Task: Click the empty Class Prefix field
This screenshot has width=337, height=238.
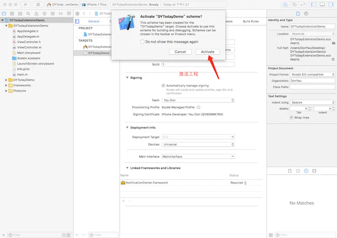Action: (312, 87)
